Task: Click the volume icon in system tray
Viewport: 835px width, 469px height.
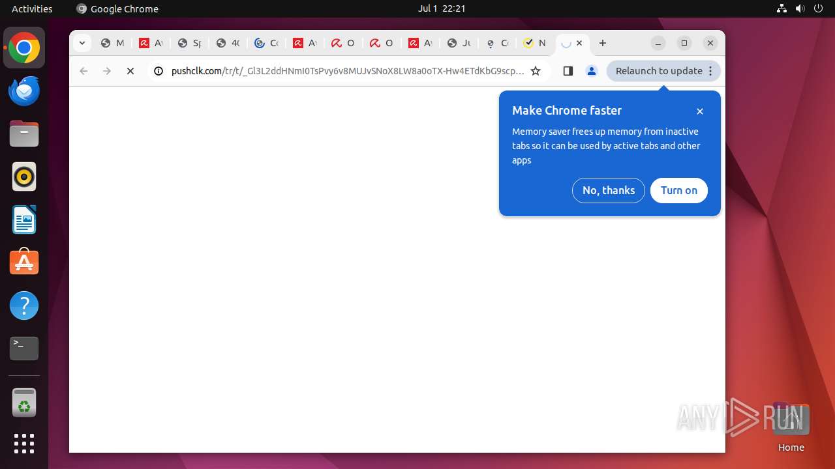Action: 800,8
